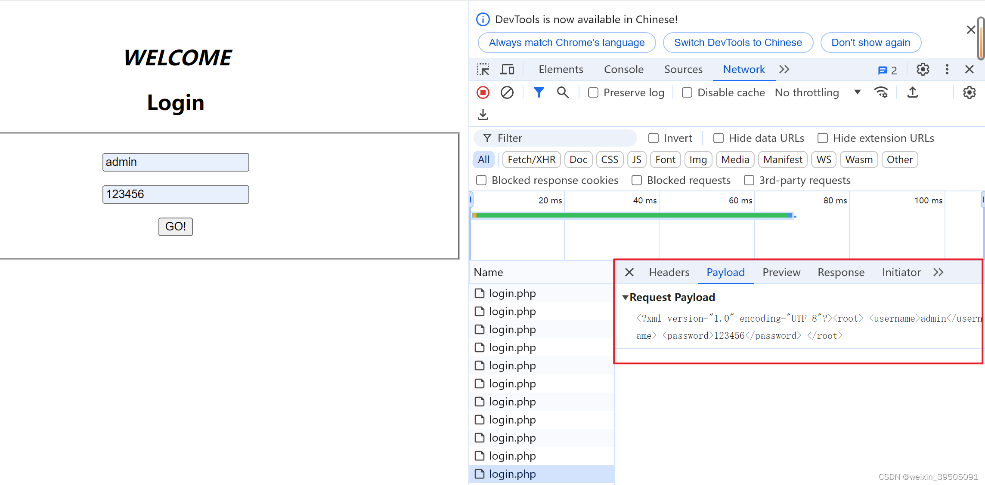Image resolution: width=985 pixels, height=485 pixels.
Task: Click the import HAR upload icon
Action: pyautogui.click(x=912, y=92)
